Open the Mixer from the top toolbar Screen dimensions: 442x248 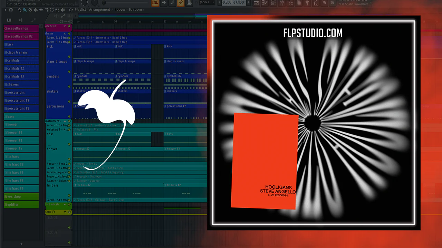(x=281, y=3)
